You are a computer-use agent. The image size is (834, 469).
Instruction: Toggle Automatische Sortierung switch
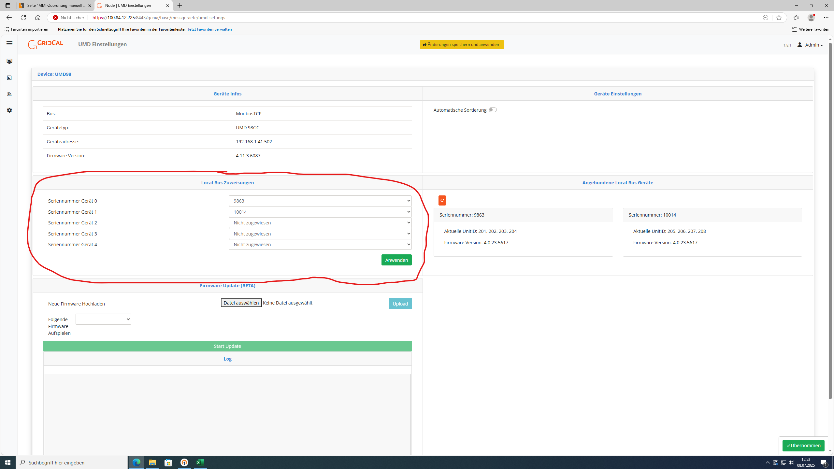pyautogui.click(x=493, y=110)
